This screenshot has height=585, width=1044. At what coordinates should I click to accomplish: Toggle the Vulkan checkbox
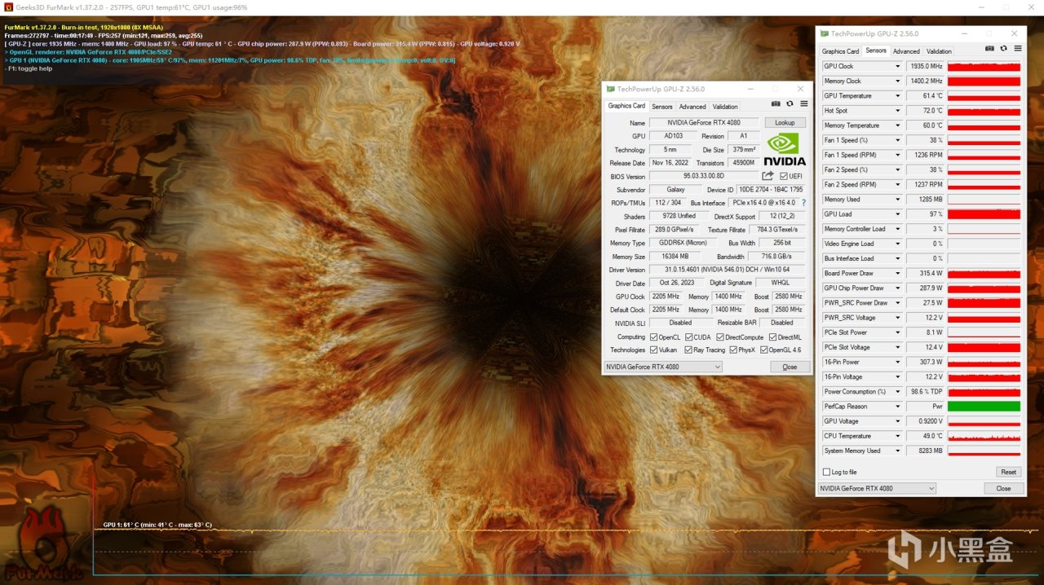[x=654, y=350]
